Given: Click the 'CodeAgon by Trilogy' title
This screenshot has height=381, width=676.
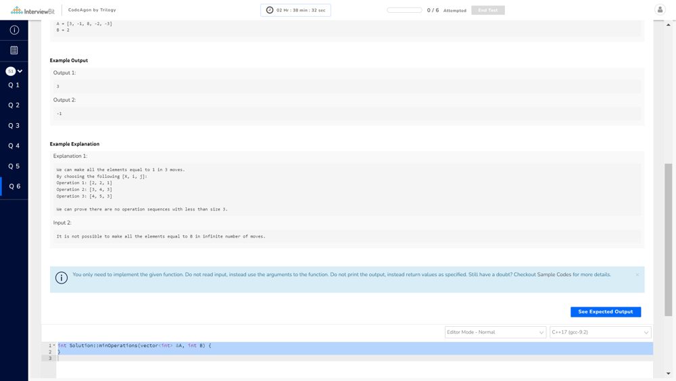Looking at the screenshot, I should 92,10.
